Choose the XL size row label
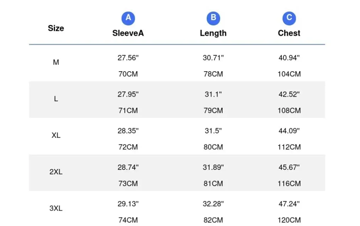The width and height of the screenshot is (360, 226). pos(56,135)
